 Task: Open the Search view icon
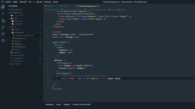[x=3, y=13]
